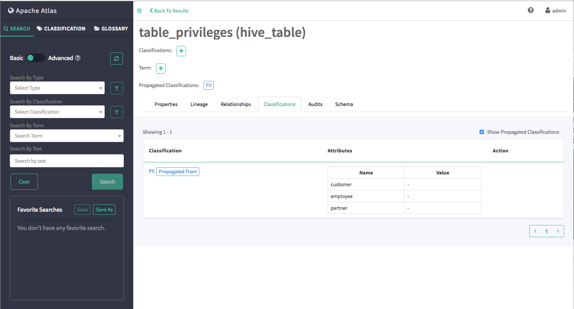This screenshot has height=309, width=574.
Task: Add a term with the plus icon
Action: tap(161, 68)
